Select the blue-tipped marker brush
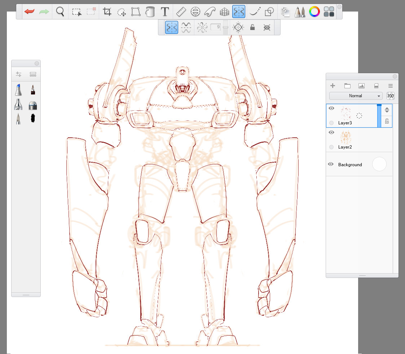This screenshot has height=354, width=405. pyautogui.click(x=19, y=89)
